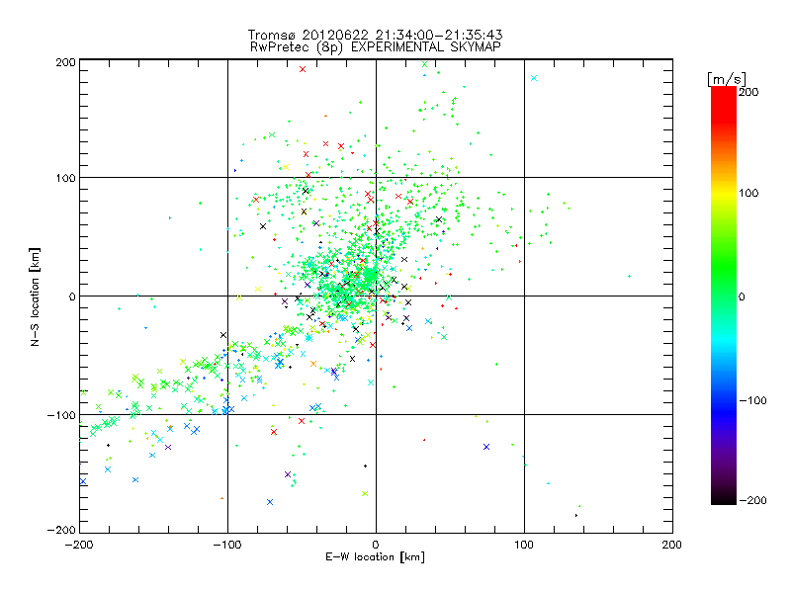
Task: Click the y-axis tick label '-200' at bottom
Action: coord(61,530)
